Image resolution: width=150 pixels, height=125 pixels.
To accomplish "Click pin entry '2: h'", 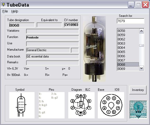I will [41, 101].
